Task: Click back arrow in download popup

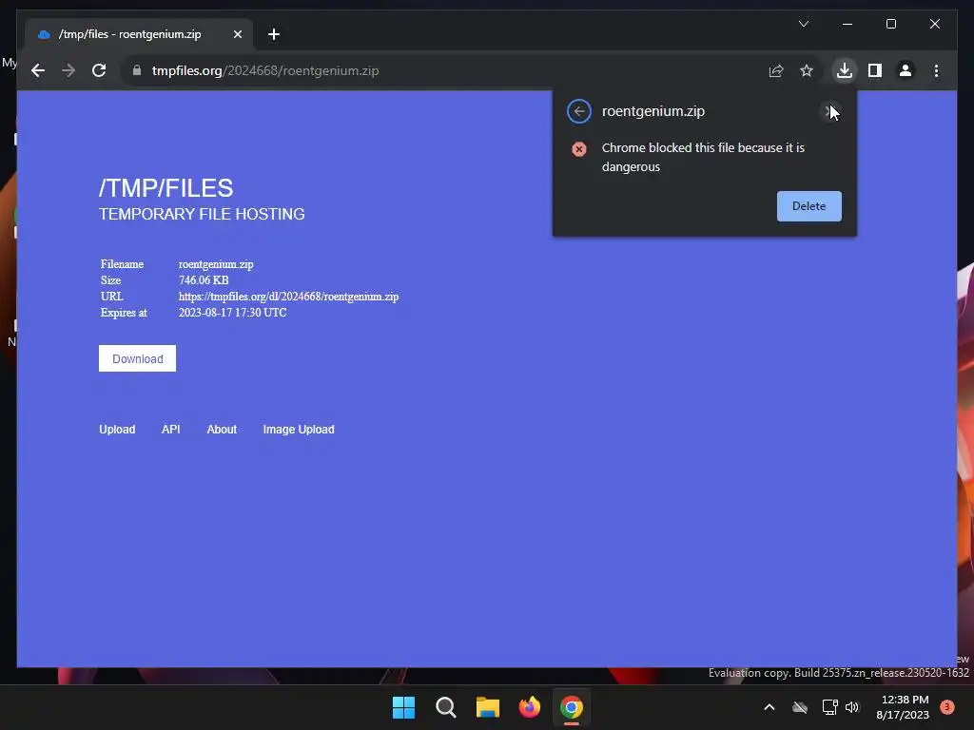Action: [x=579, y=111]
